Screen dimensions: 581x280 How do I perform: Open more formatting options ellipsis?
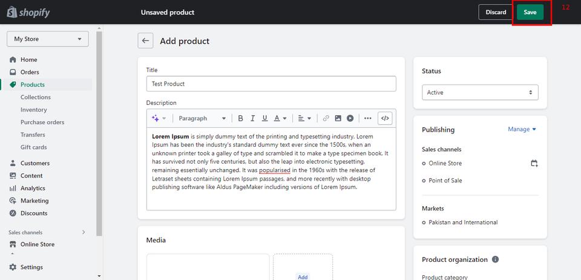[x=367, y=118]
